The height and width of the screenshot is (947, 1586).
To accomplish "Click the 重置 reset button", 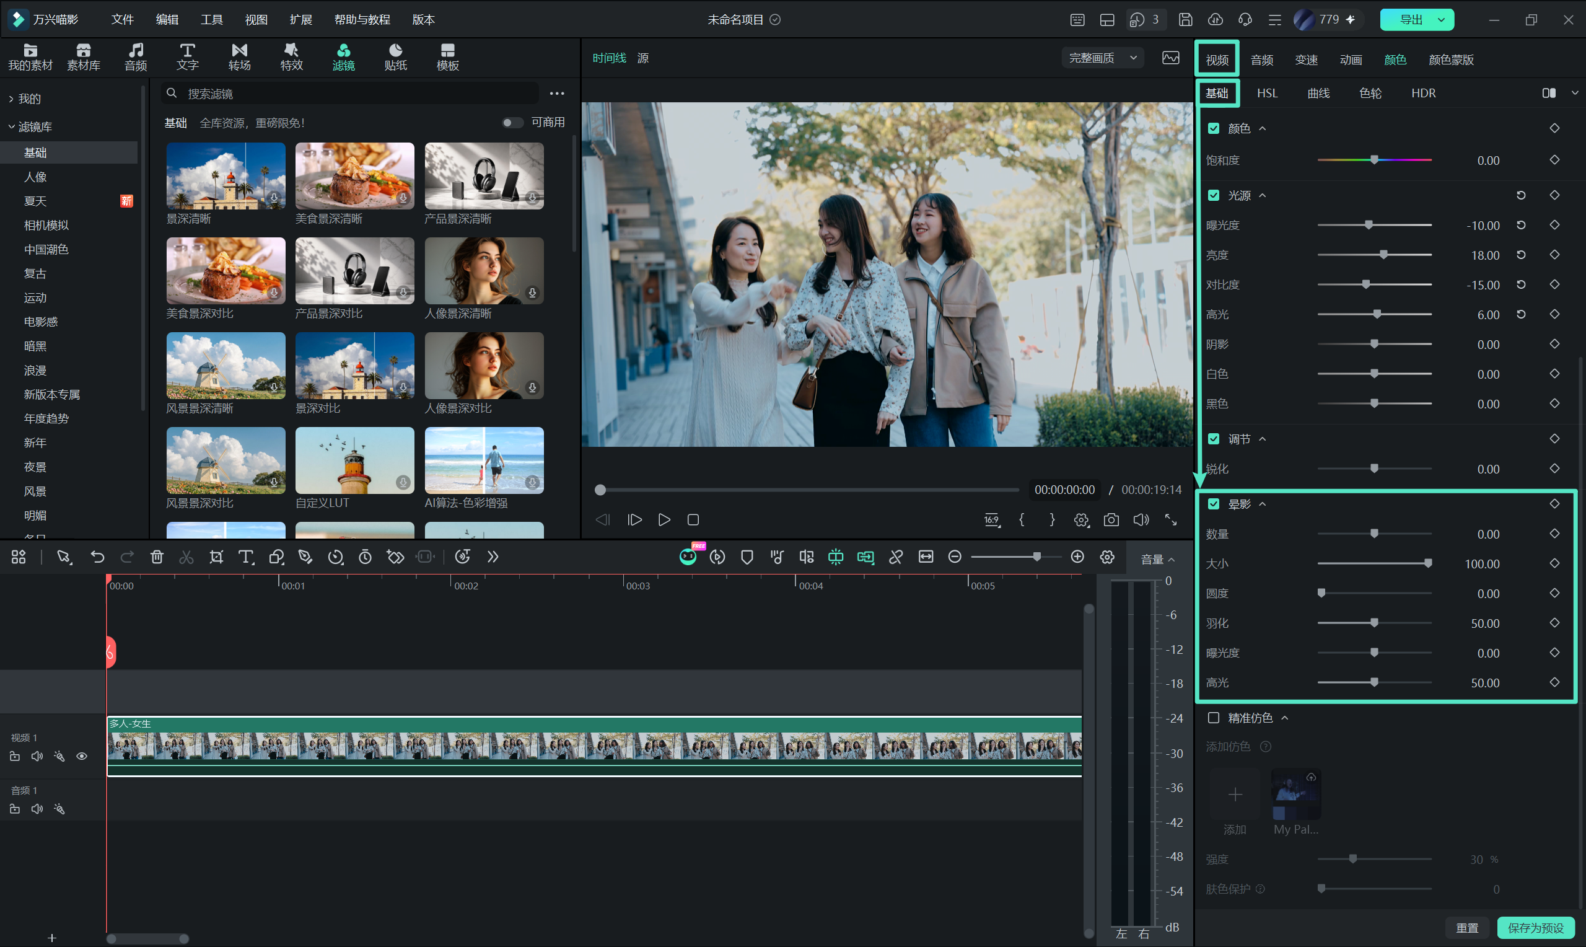I will pos(1466,927).
